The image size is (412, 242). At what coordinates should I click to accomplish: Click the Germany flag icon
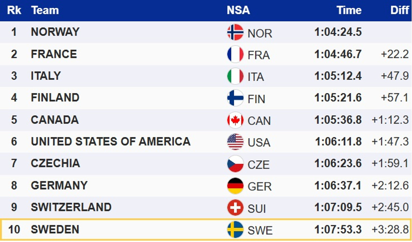tap(235, 186)
